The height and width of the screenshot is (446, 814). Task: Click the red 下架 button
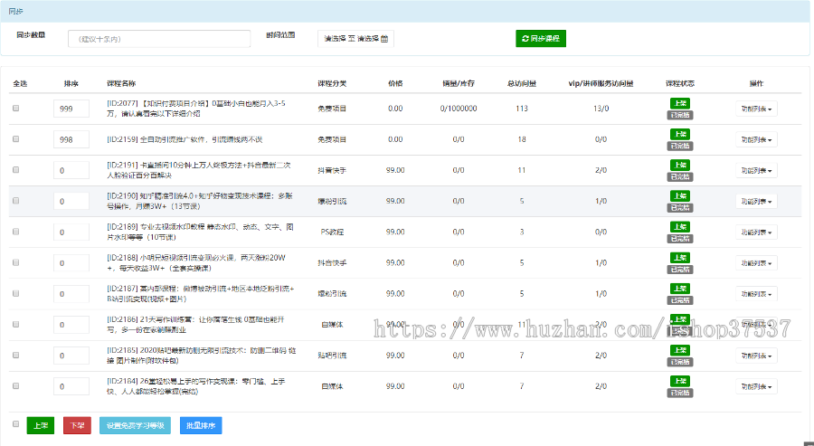coord(77,425)
